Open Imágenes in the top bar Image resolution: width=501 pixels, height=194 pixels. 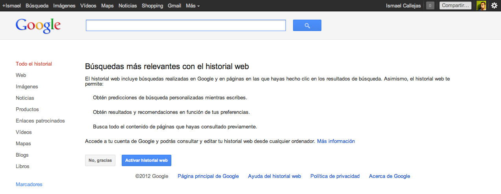click(x=64, y=6)
